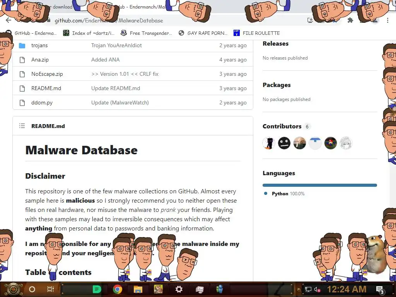
Task: Click the Releases heading link
Action: pos(275,44)
